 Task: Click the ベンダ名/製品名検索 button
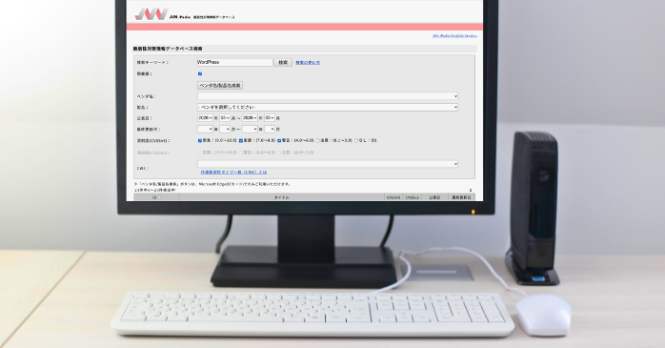pyautogui.click(x=220, y=85)
